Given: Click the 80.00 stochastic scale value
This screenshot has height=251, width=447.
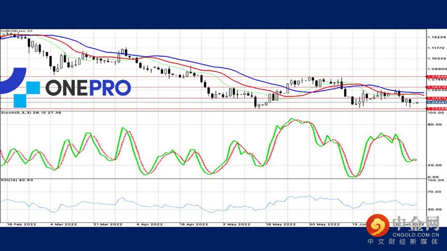Looking at the screenshot, I should pyautogui.click(x=432, y=124).
